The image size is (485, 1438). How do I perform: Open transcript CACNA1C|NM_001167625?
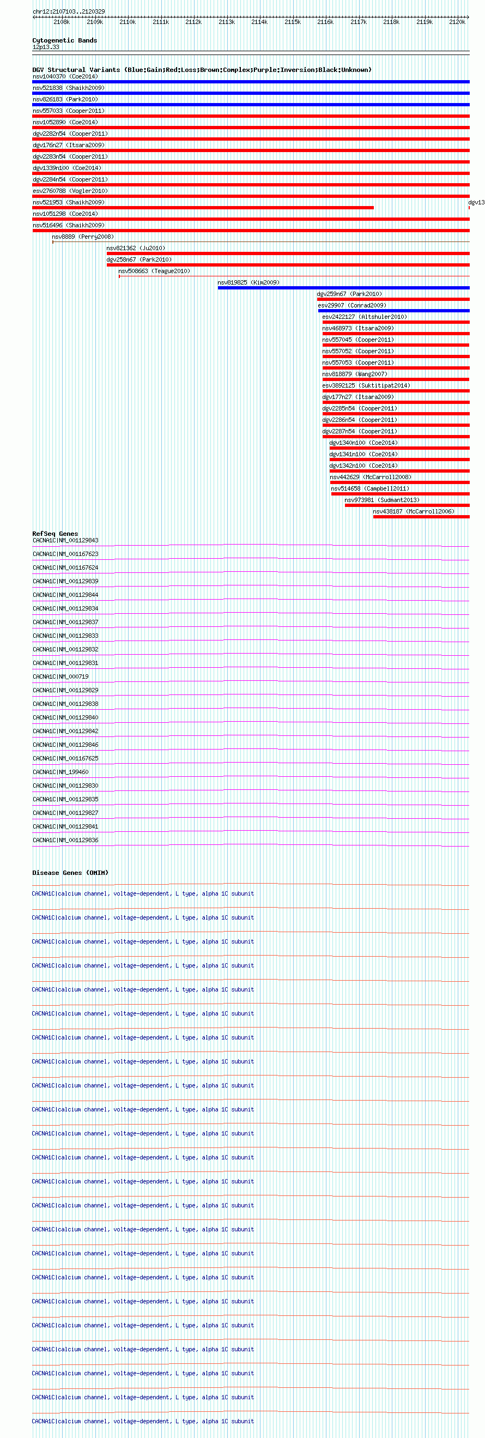[x=65, y=758]
